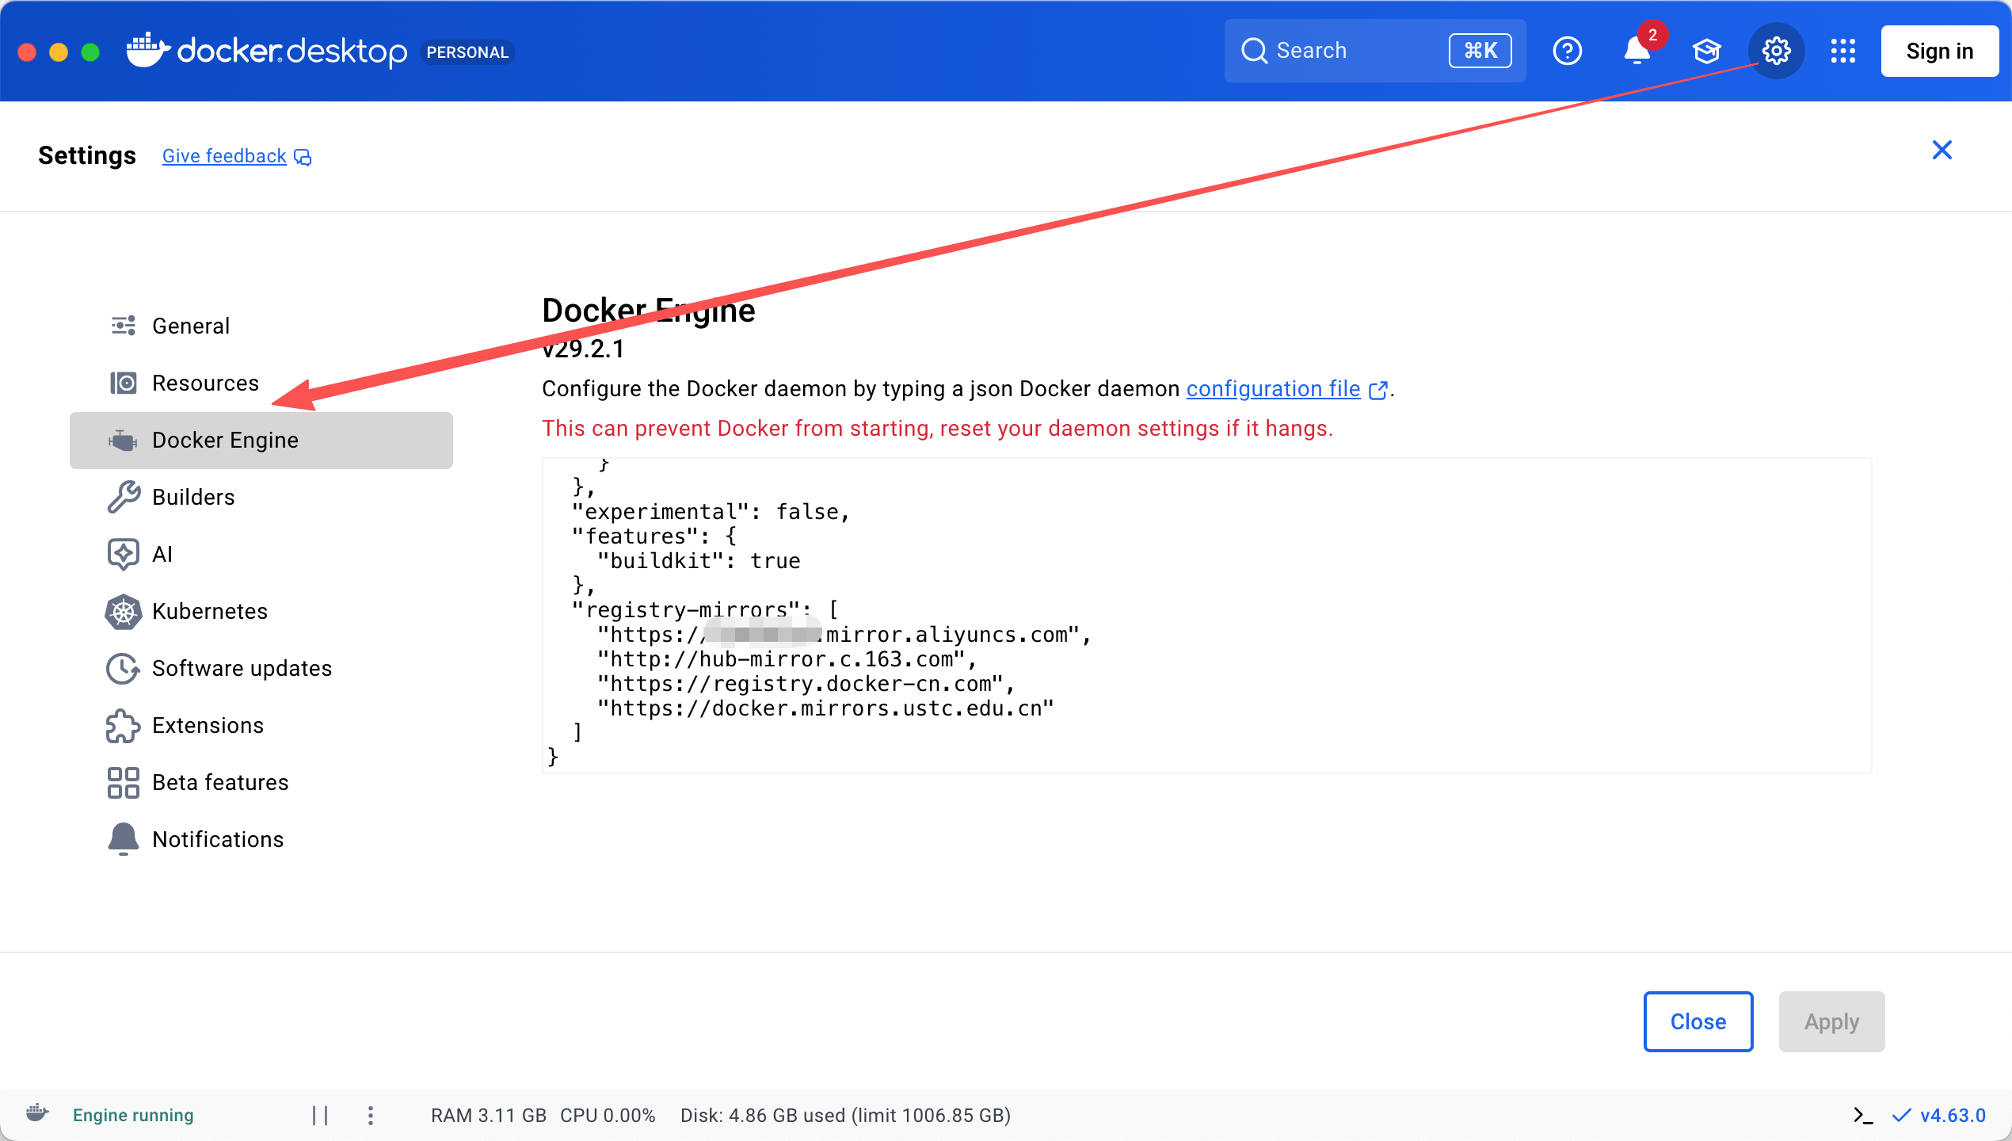Click the "buildkit": true line
Screen dimensions: 2012x1141
point(699,561)
